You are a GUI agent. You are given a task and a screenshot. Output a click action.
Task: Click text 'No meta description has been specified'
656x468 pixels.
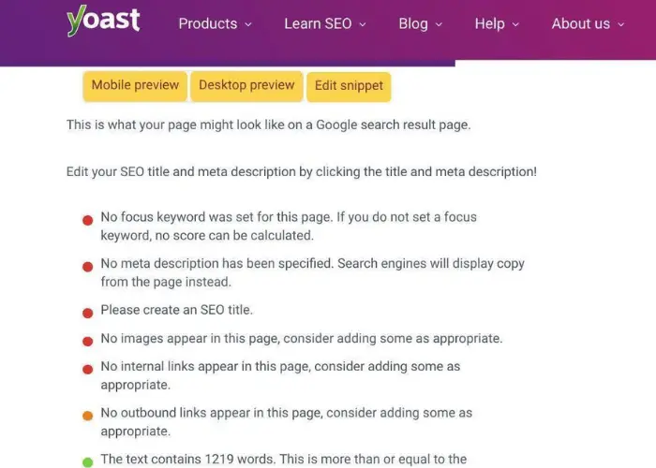[x=216, y=264]
